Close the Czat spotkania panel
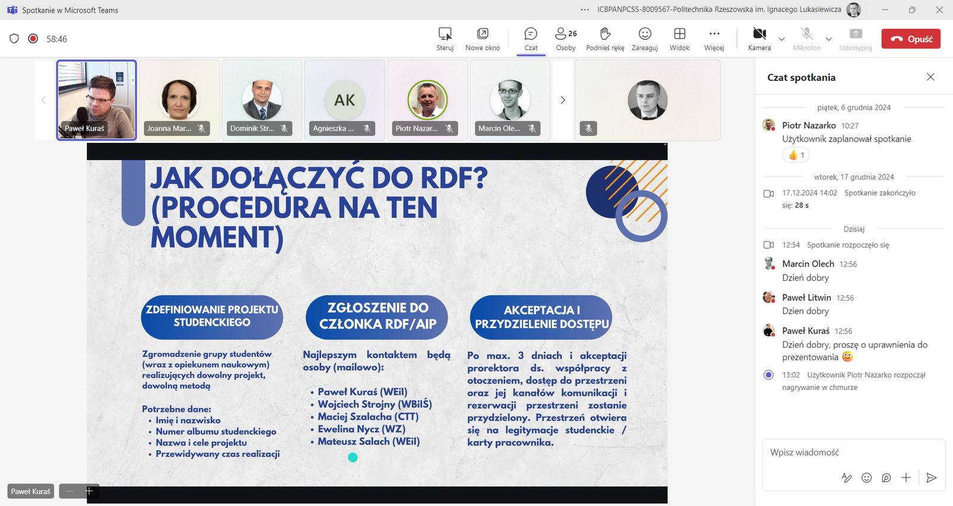Screen dimensions: 953x506 point(930,77)
